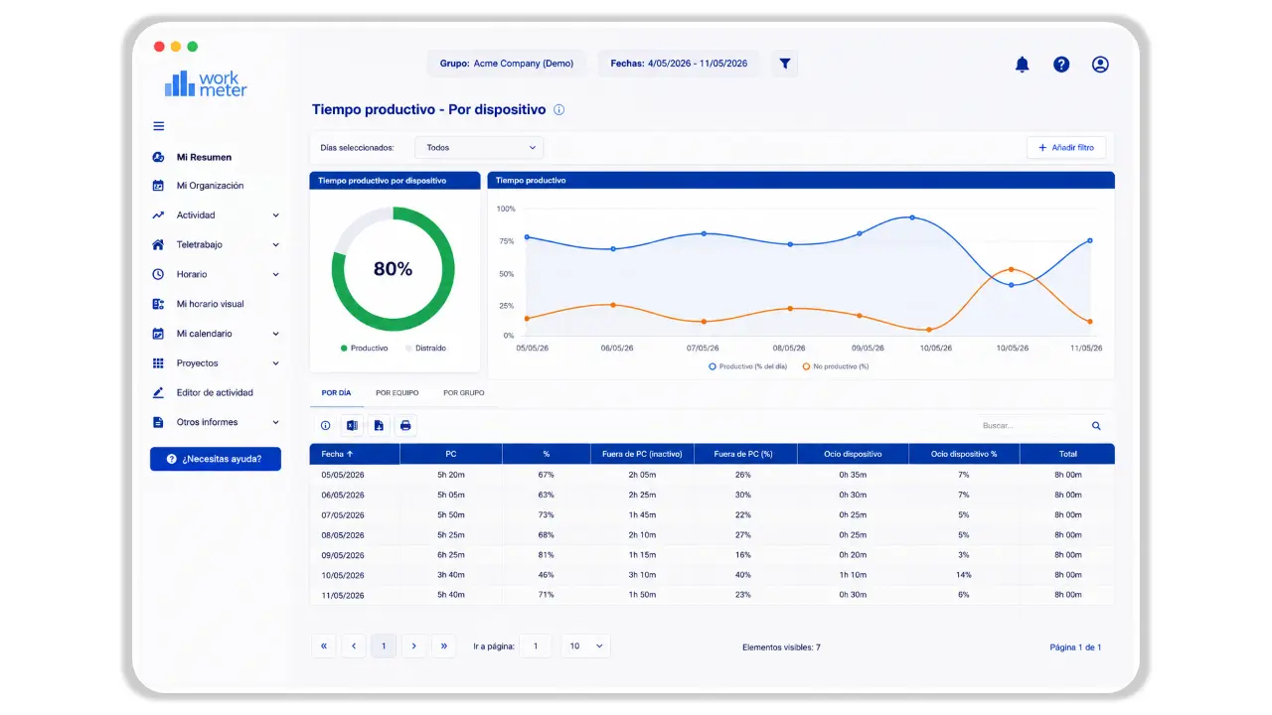1272x715 pixels.
Task: Click the info icon beside the title
Action: pyautogui.click(x=558, y=110)
